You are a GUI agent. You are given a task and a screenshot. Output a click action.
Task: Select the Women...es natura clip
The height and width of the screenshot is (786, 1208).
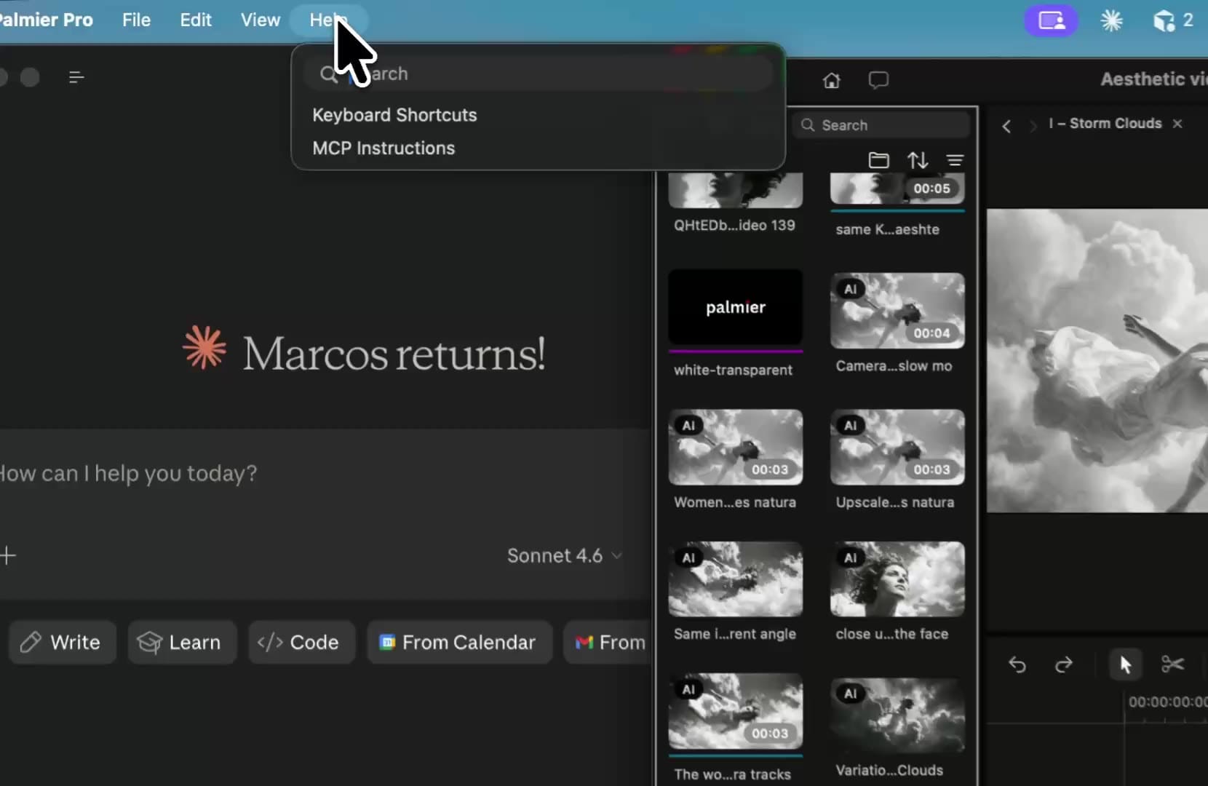736,447
